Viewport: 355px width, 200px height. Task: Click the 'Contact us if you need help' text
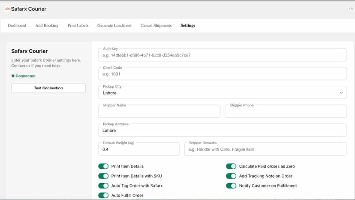pos(36,66)
